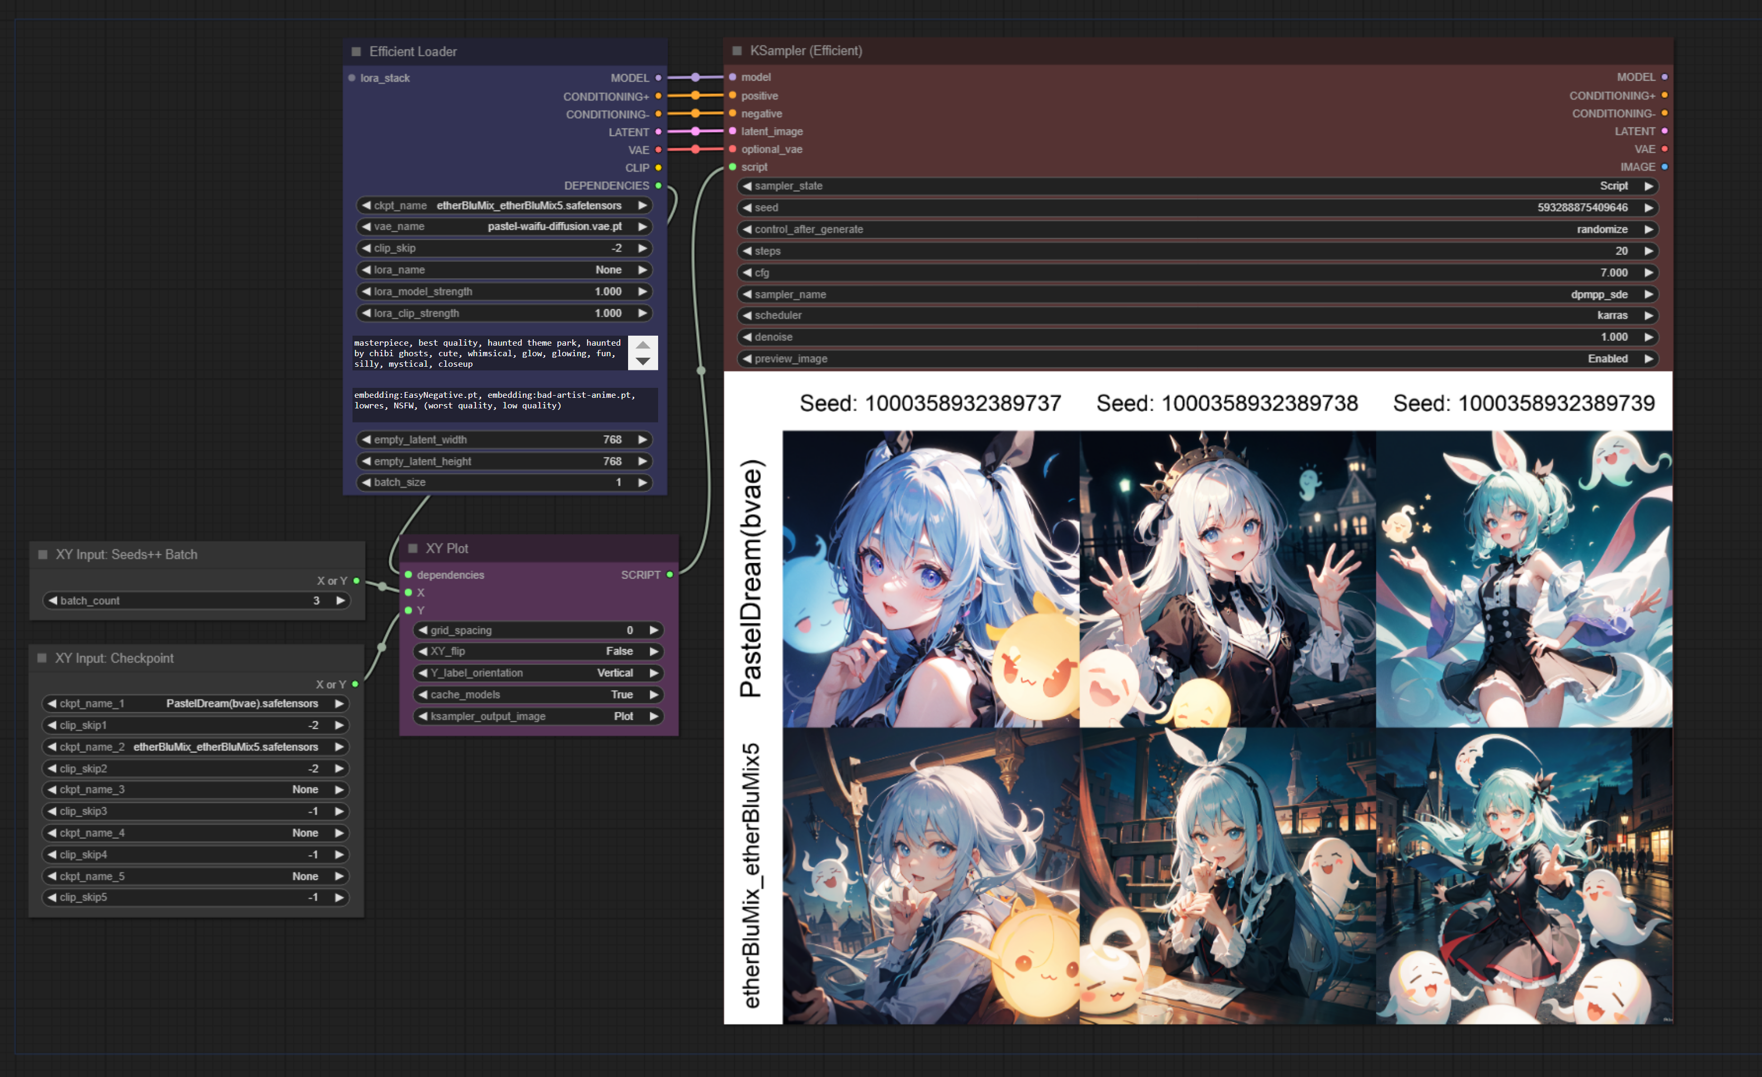This screenshot has height=1077, width=1762.
Task: Collapse the XY Plot node via its title square
Action: tap(413, 549)
